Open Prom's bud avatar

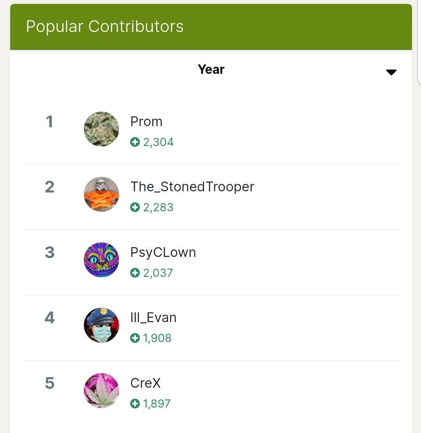[101, 129]
